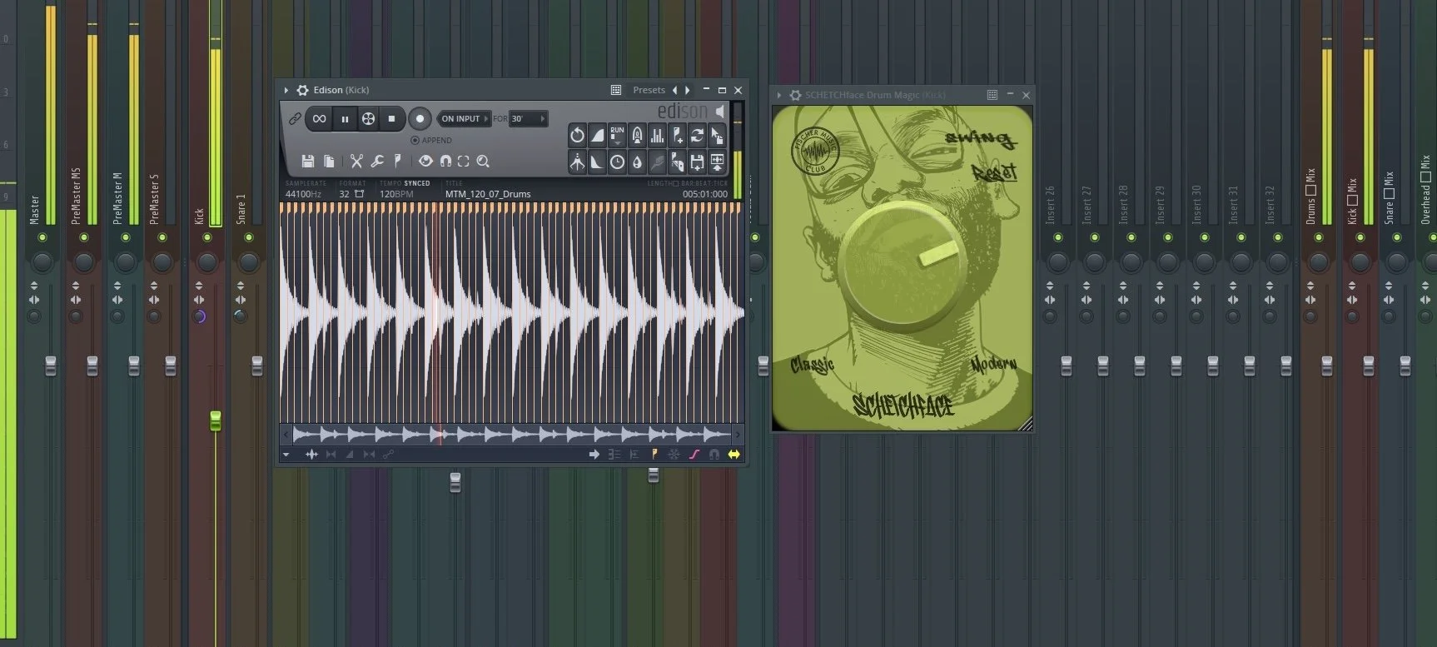Apply fade out tool in Edison
The width and height of the screenshot is (1437, 647).
pos(597,162)
